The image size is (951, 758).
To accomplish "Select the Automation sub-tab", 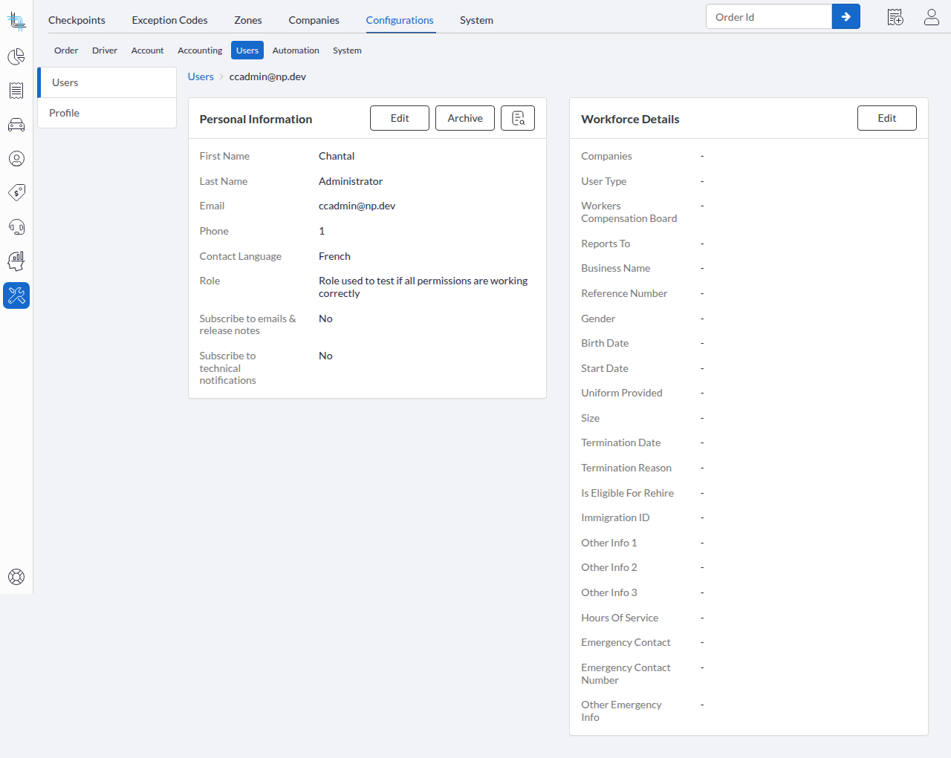I will click(x=296, y=50).
